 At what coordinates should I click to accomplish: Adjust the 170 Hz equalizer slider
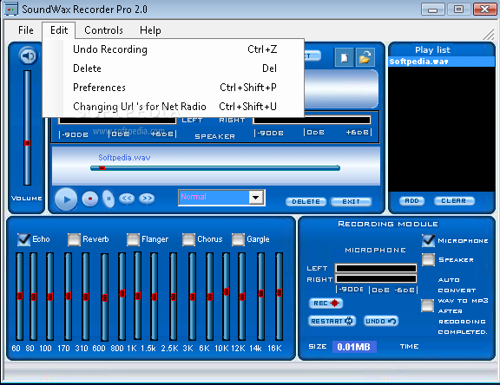coord(69,296)
